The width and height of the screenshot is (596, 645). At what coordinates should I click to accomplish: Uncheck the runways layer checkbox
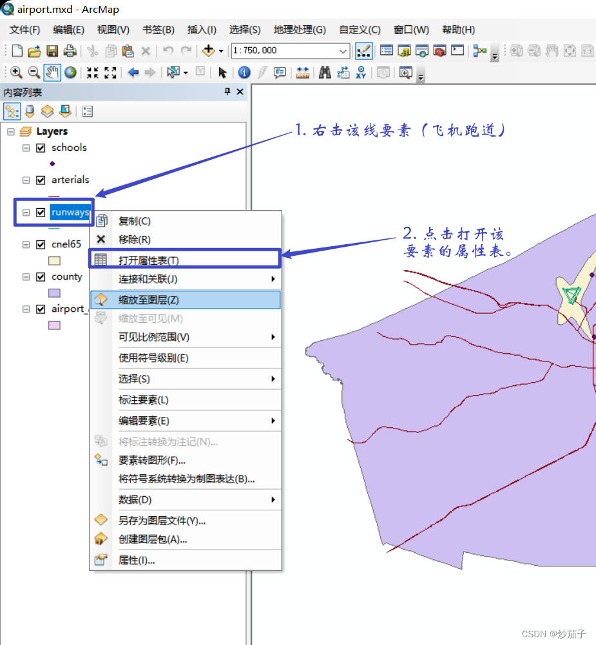pyautogui.click(x=41, y=212)
